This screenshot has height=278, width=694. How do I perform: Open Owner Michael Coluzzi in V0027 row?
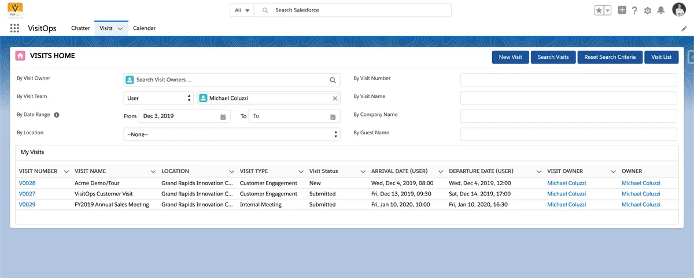tap(641, 194)
